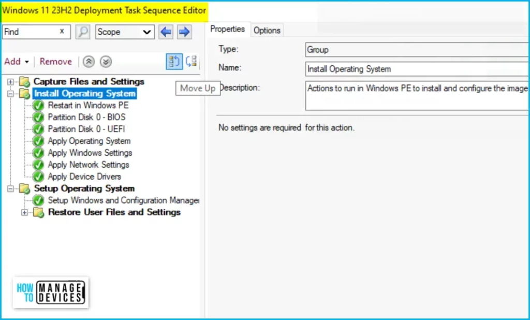Select the Apply Device Drivers step
Screen dimensions: 530x320
pyautogui.click(x=84, y=177)
